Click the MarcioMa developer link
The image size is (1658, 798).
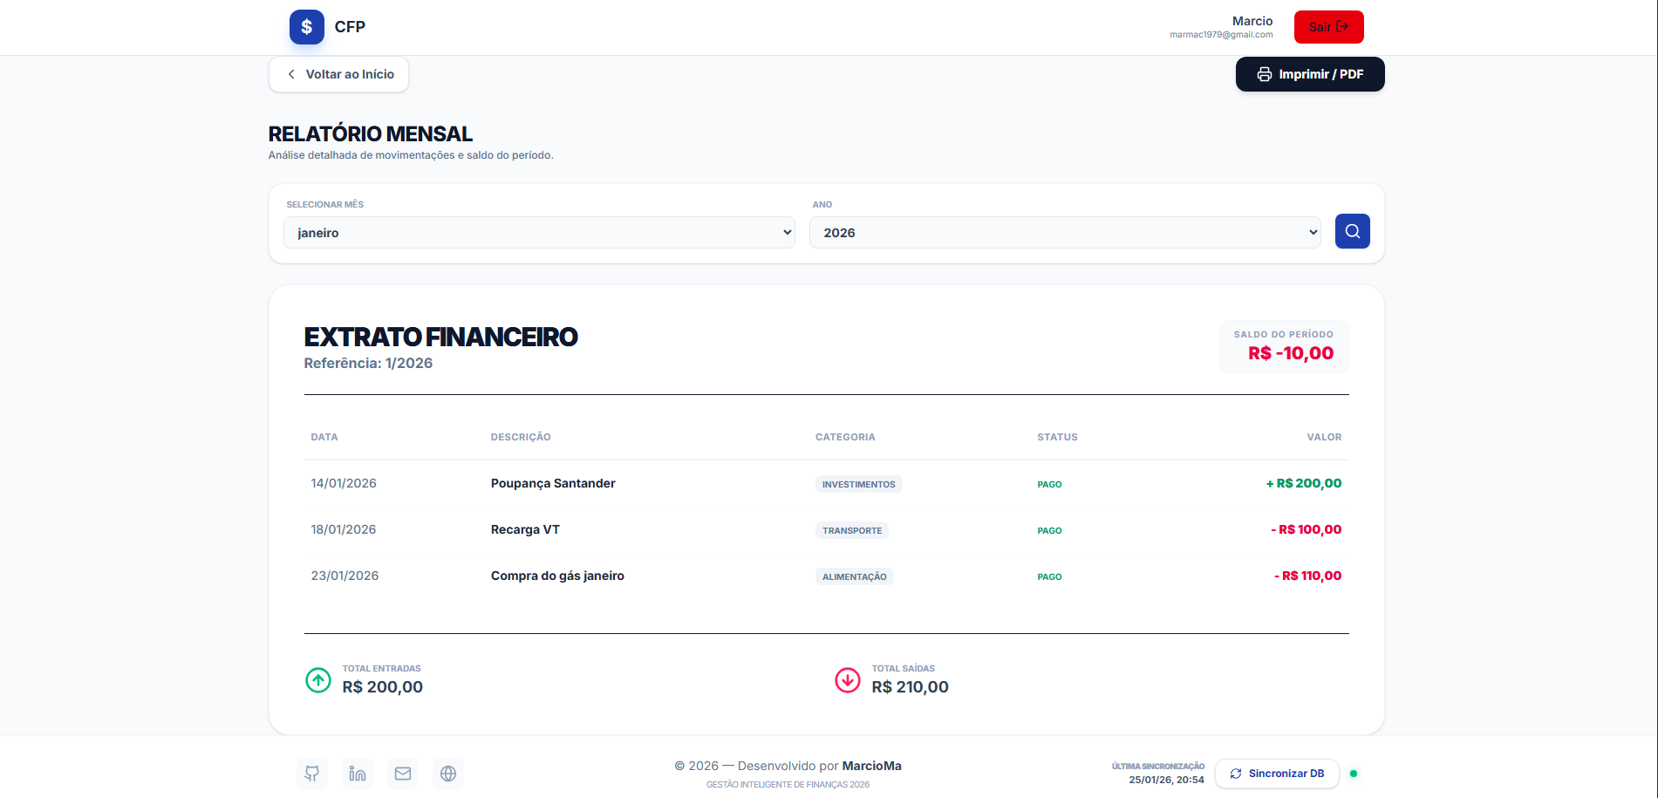[x=871, y=766]
